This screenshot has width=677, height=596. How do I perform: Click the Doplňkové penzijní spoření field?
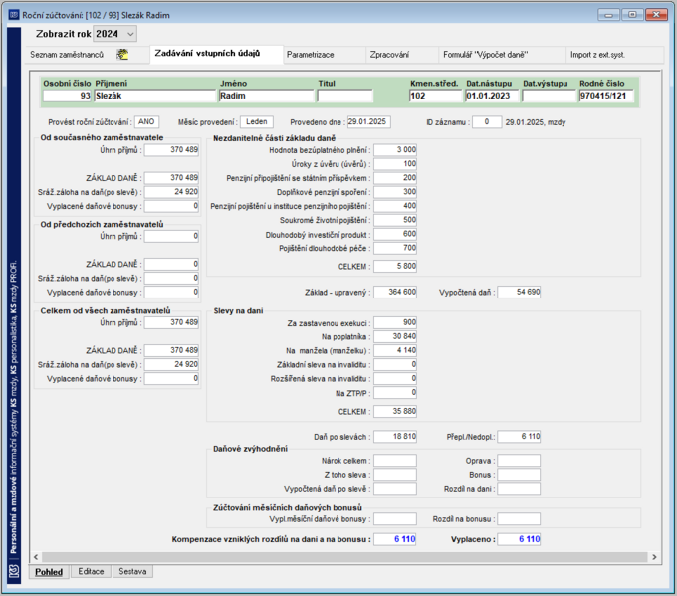coord(395,192)
